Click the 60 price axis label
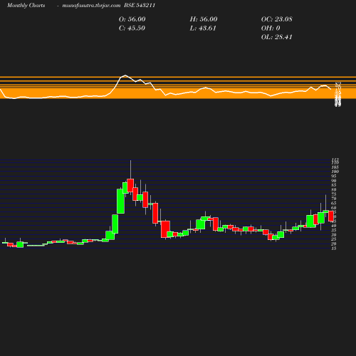Screen dimensions: 356x356 [x=334, y=208]
